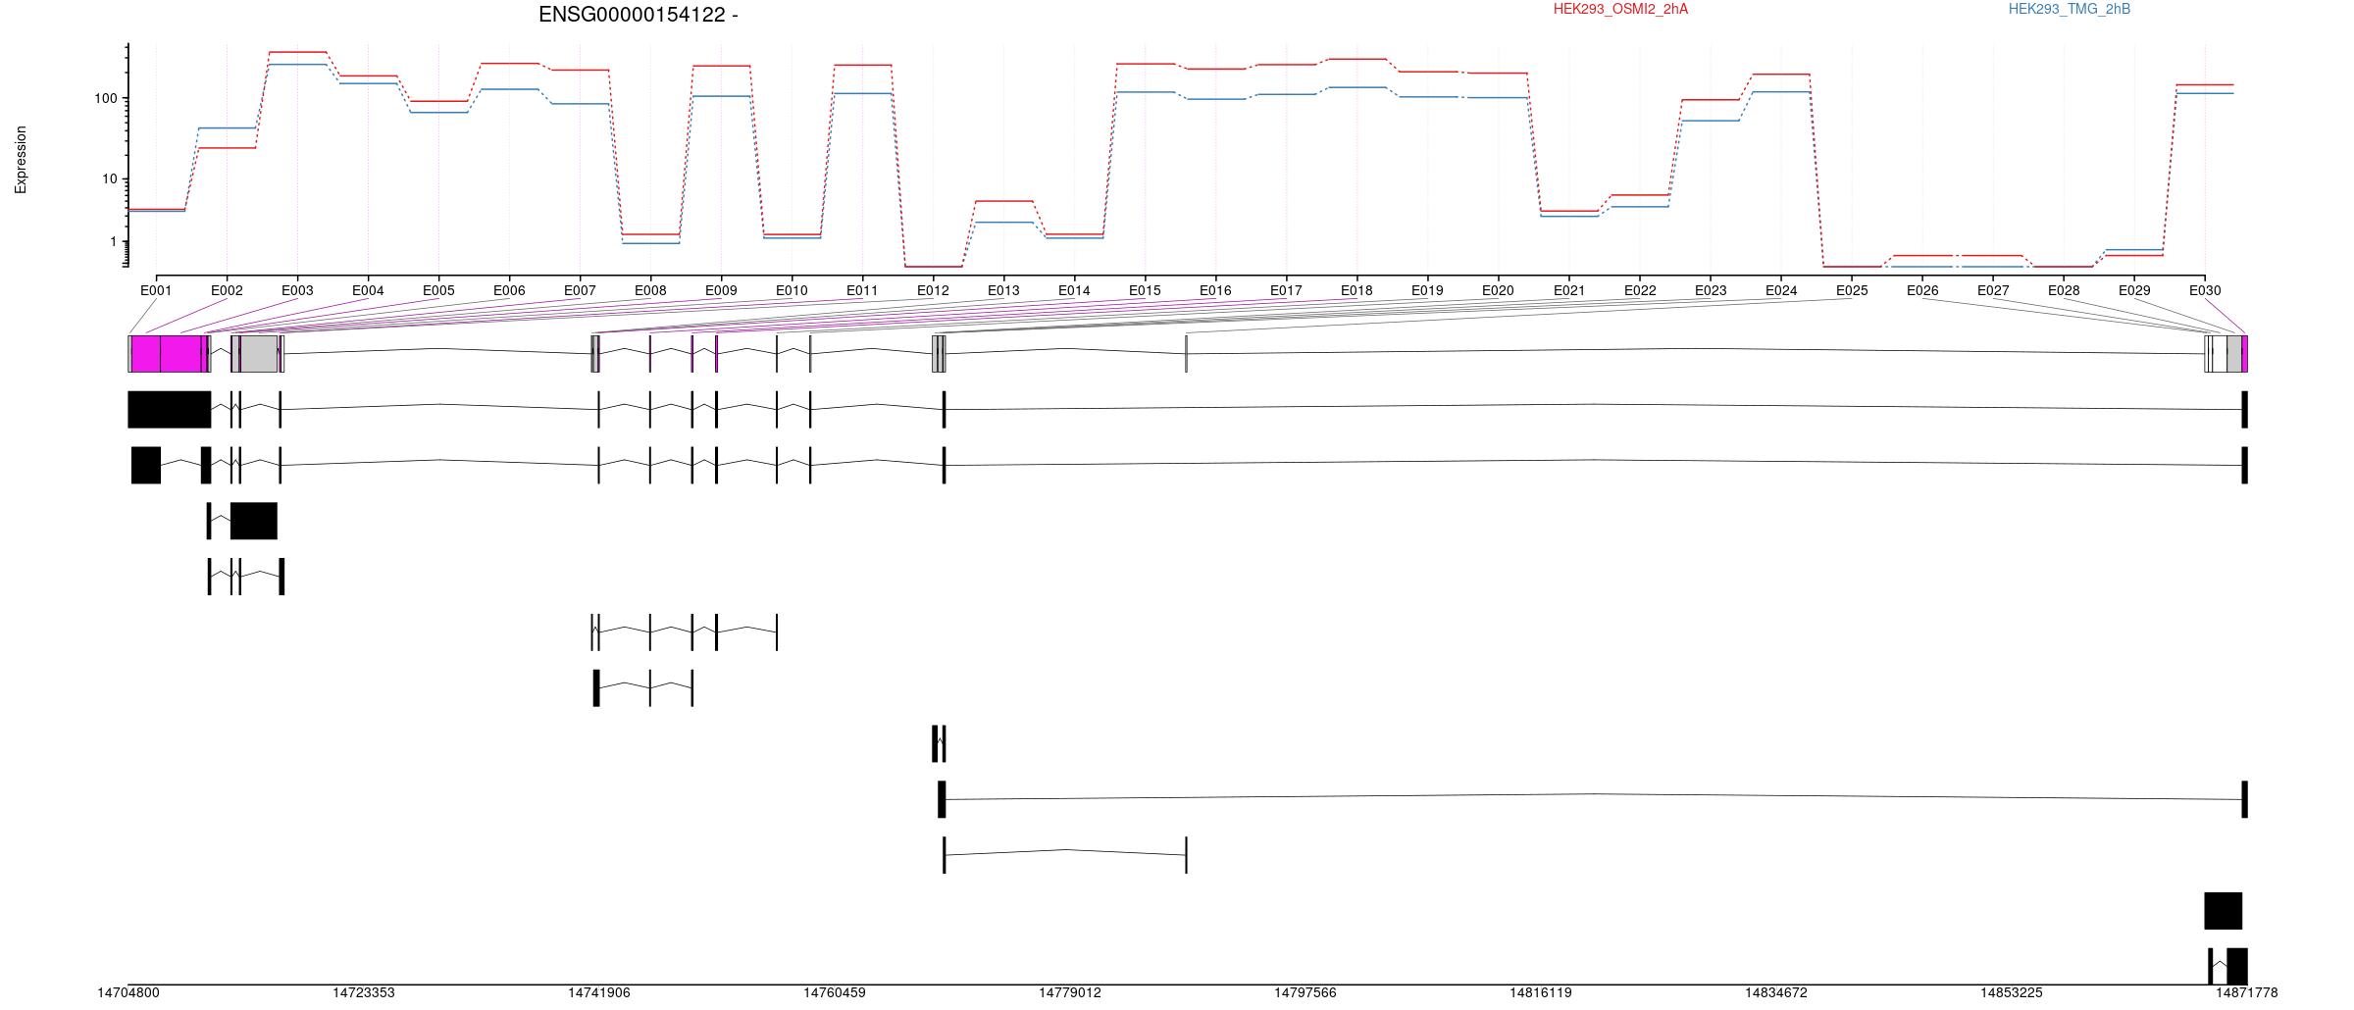Click genomic coordinate 14723353

(x=364, y=993)
